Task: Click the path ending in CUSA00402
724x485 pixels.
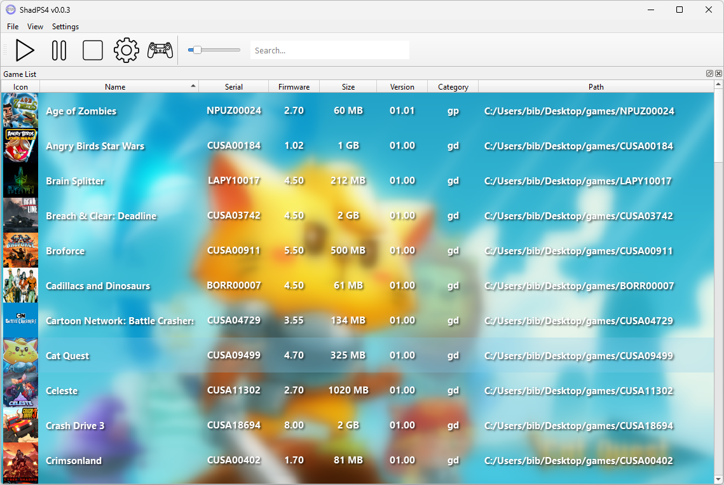Action: tap(578, 460)
